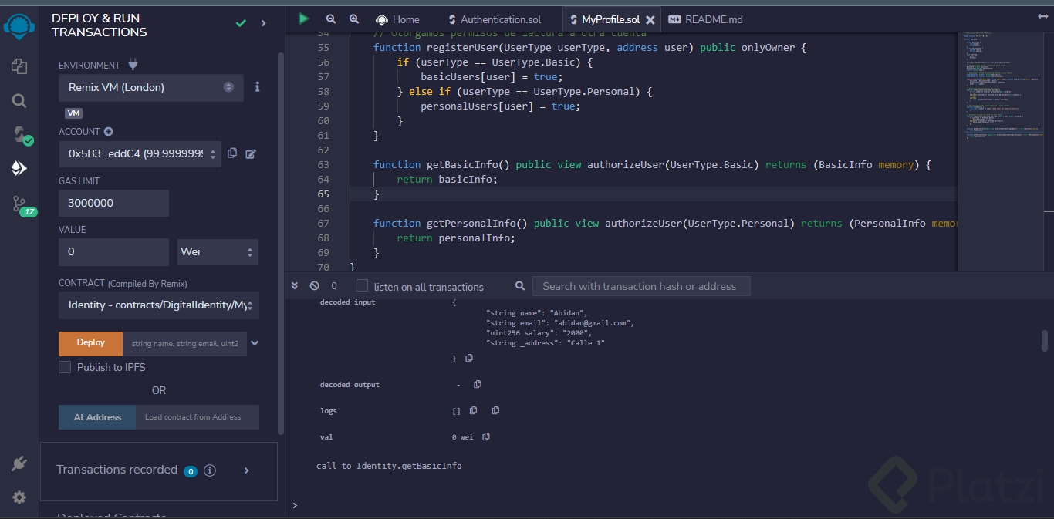This screenshot has width=1054, height=519.
Task: Switch to the Authentication.sol tab
Action: pyautogui.click(x=501, y=19)
